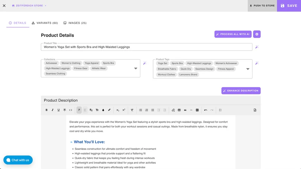Screen dimensions: 301x169
Task: Switch to the Variants (60) tab
Action: [x=45, y=23]
